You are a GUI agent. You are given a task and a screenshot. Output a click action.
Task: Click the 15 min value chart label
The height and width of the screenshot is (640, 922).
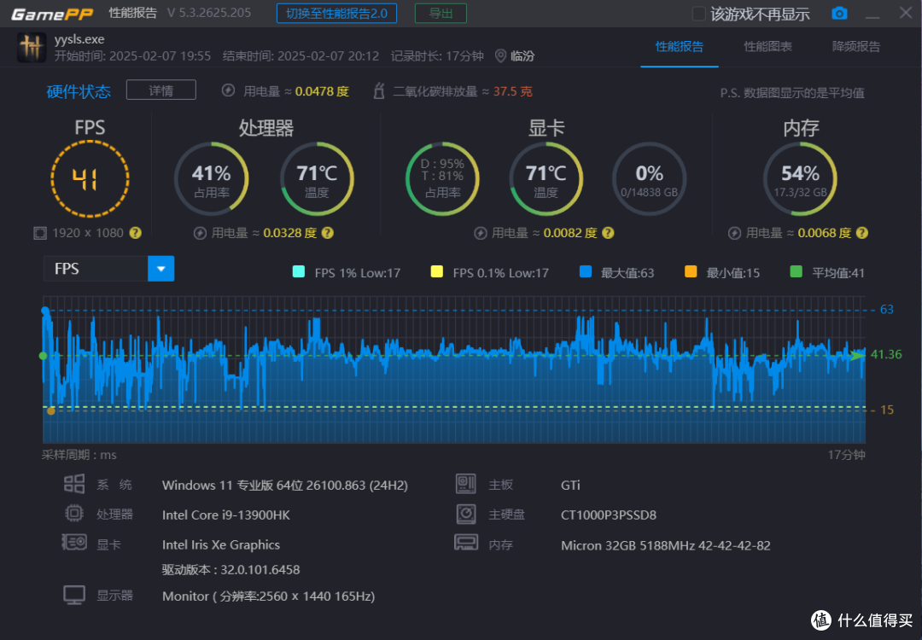pyautogui.click(x=887, y=410)
